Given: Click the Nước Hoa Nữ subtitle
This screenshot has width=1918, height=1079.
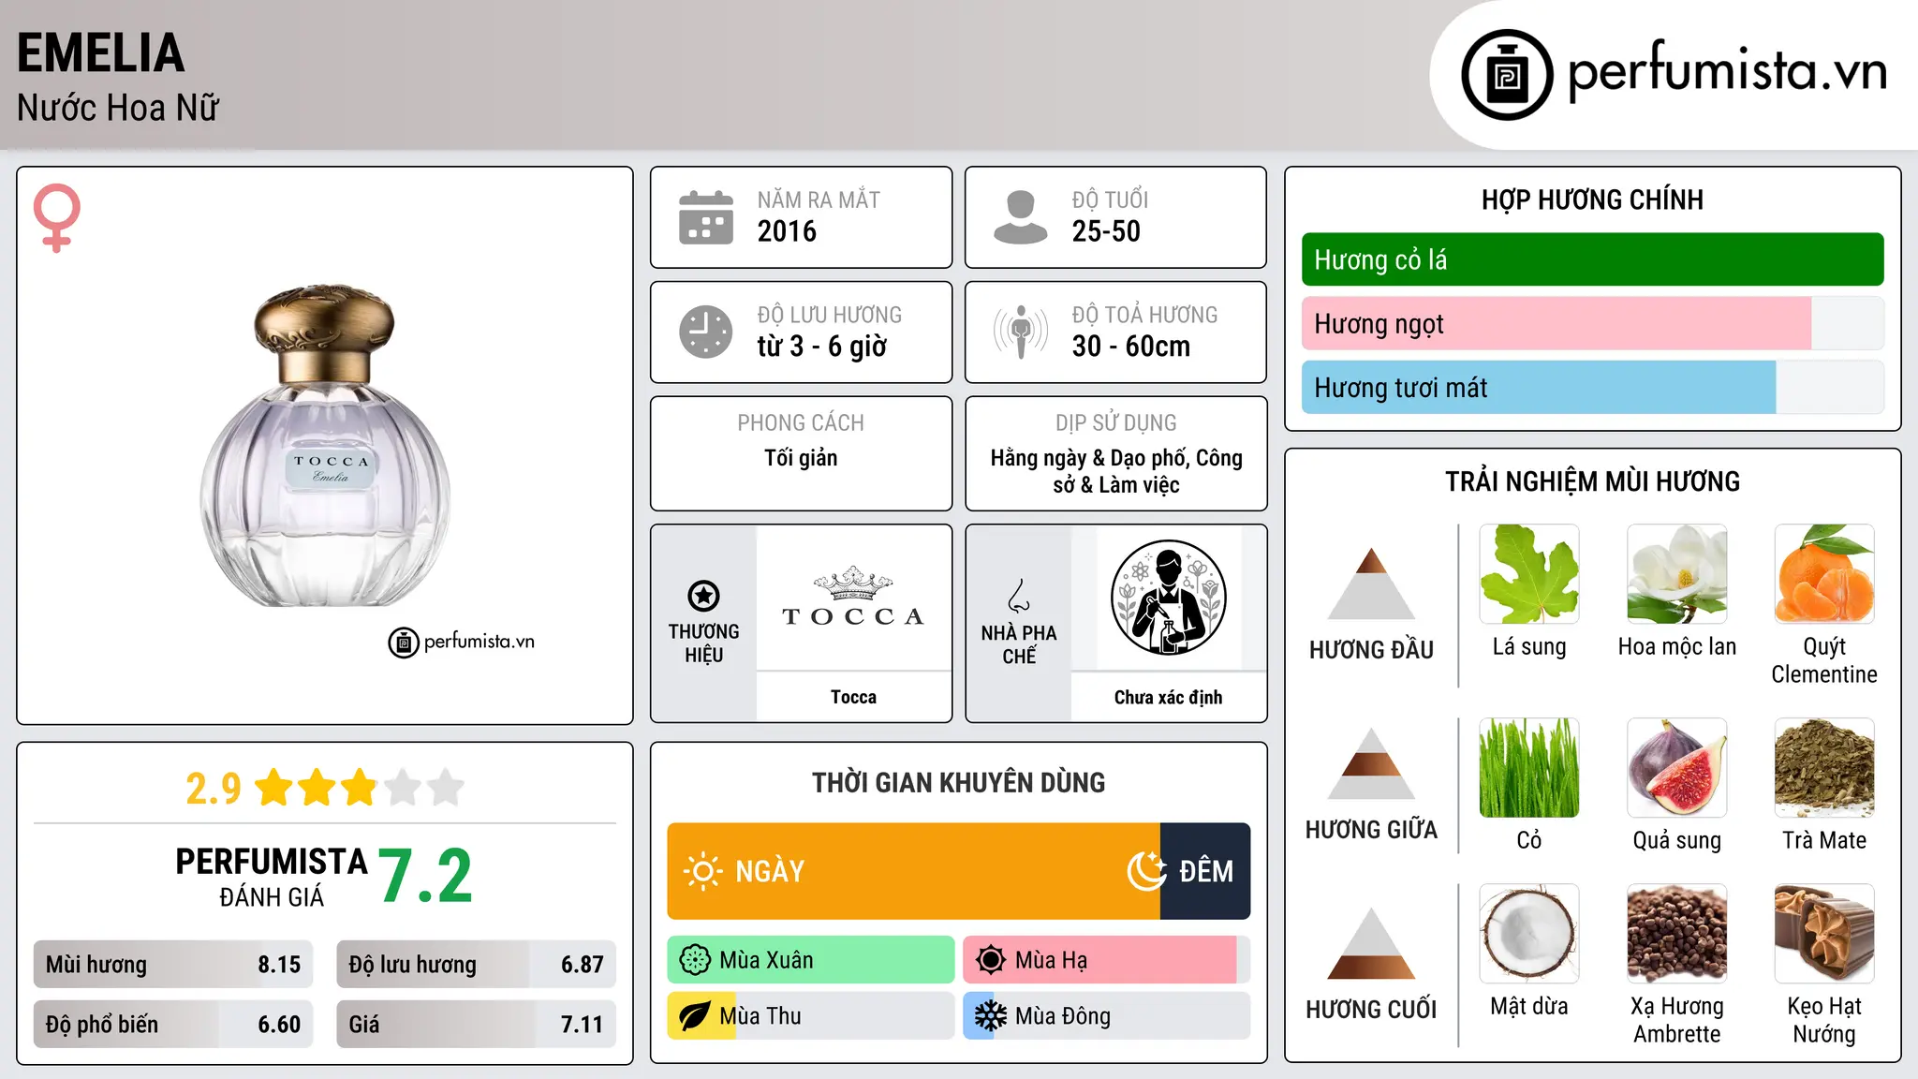Looking at the screenshot, I should (x=118, y=109).
